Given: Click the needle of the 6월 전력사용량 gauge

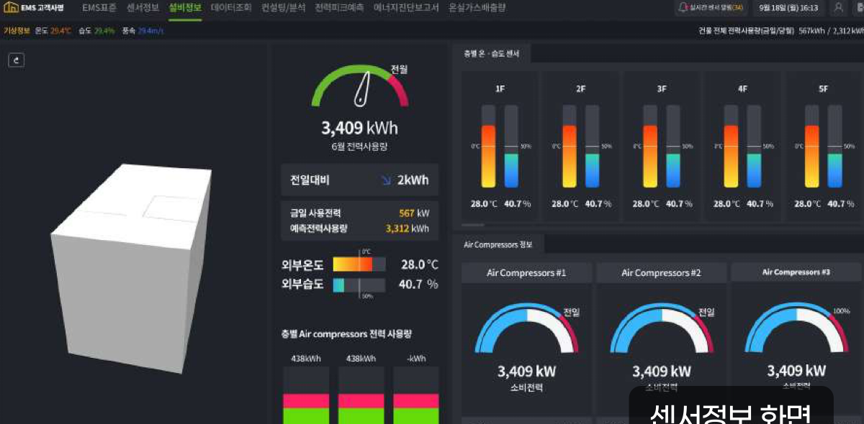Looking at the screenshot, I should point(364,88).
